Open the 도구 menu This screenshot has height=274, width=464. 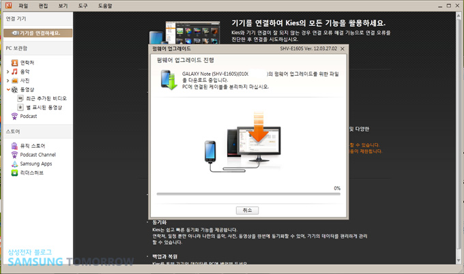(83, 5)
